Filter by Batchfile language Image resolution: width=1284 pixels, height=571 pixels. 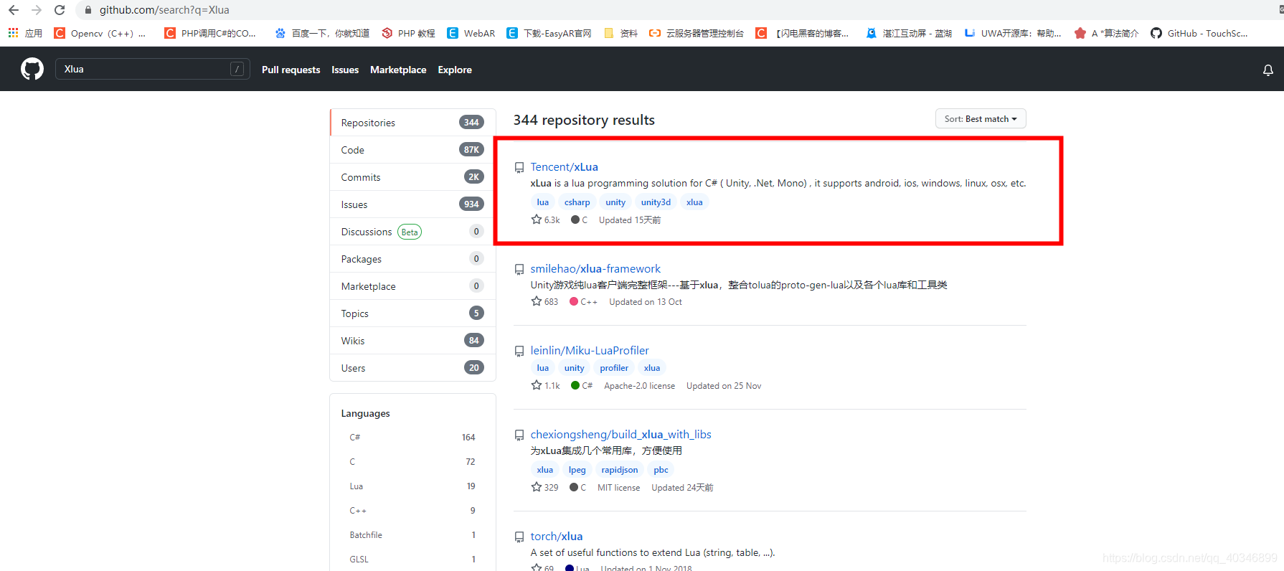point(412,534)
